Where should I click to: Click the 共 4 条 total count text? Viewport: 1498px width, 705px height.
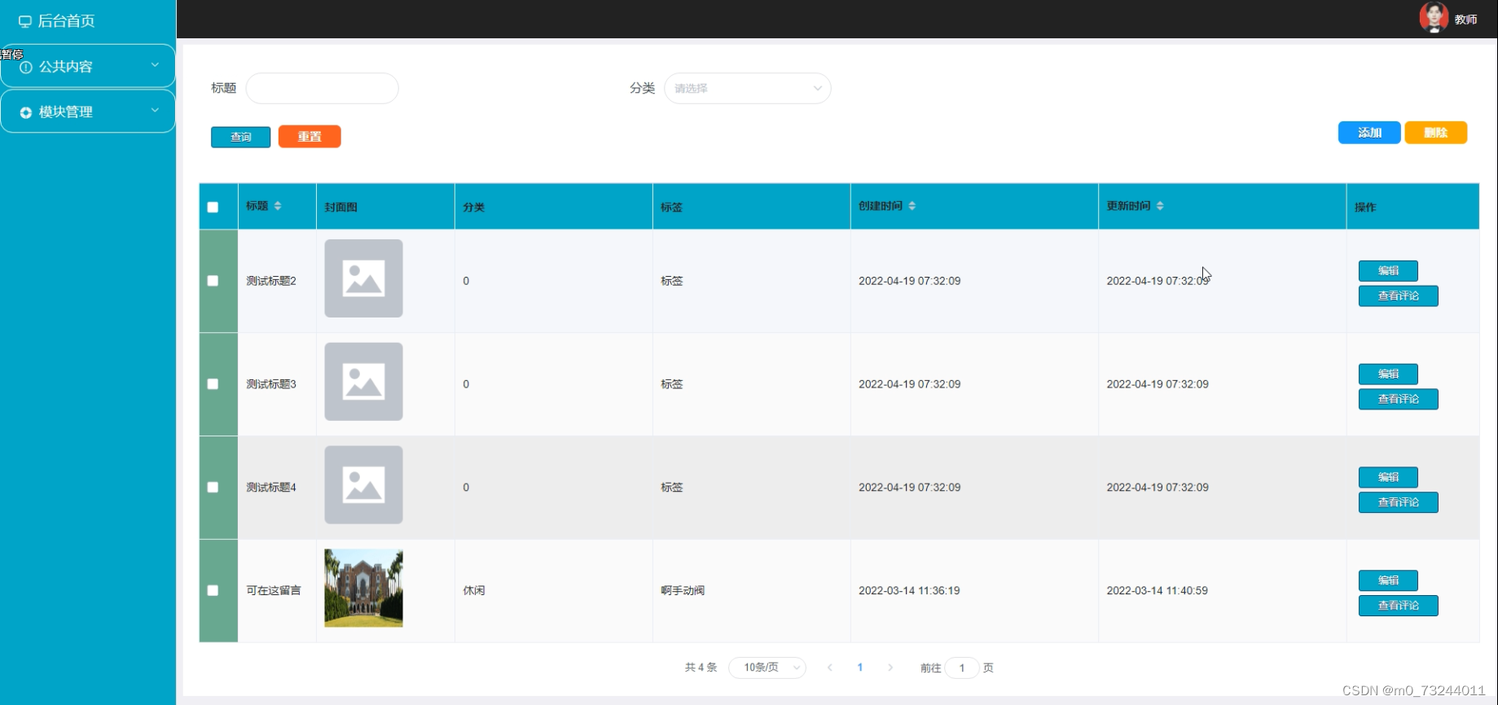click(701, 668)
